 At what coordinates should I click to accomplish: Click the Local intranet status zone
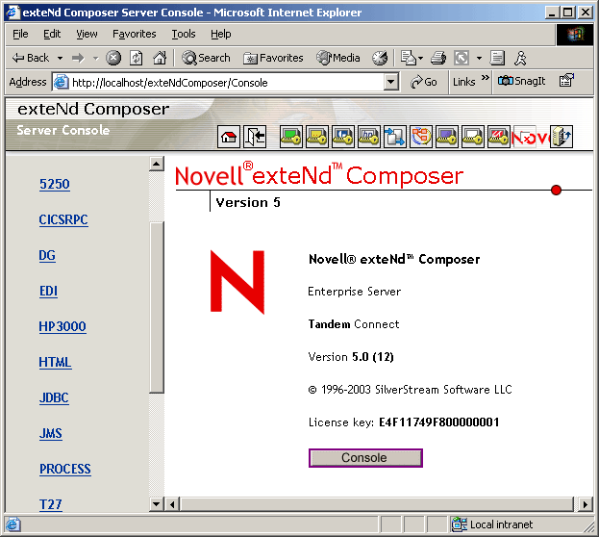tap(493, 524)
